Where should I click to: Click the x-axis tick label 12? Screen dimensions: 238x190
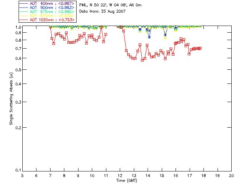tap(120, 176)
